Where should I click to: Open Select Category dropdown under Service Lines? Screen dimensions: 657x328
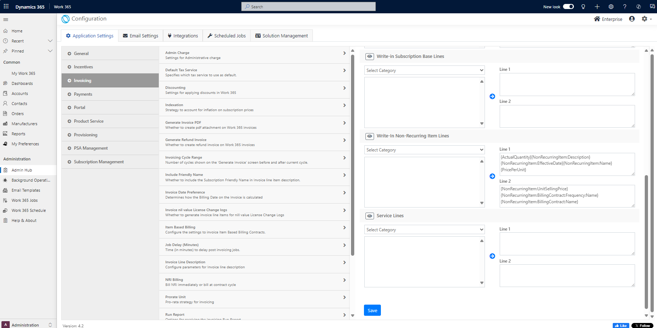pyautogui.click(x=424, y=230)
